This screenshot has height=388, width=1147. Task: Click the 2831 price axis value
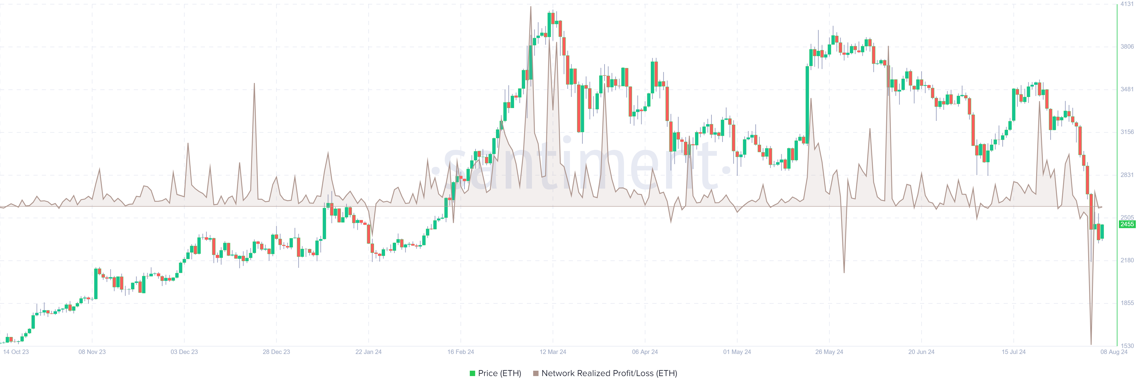pos(1127,175)
